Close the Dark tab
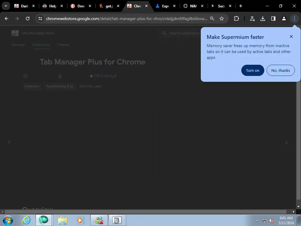Image resolution: width=301 pixels, height=226 pixels. (34, 6)
